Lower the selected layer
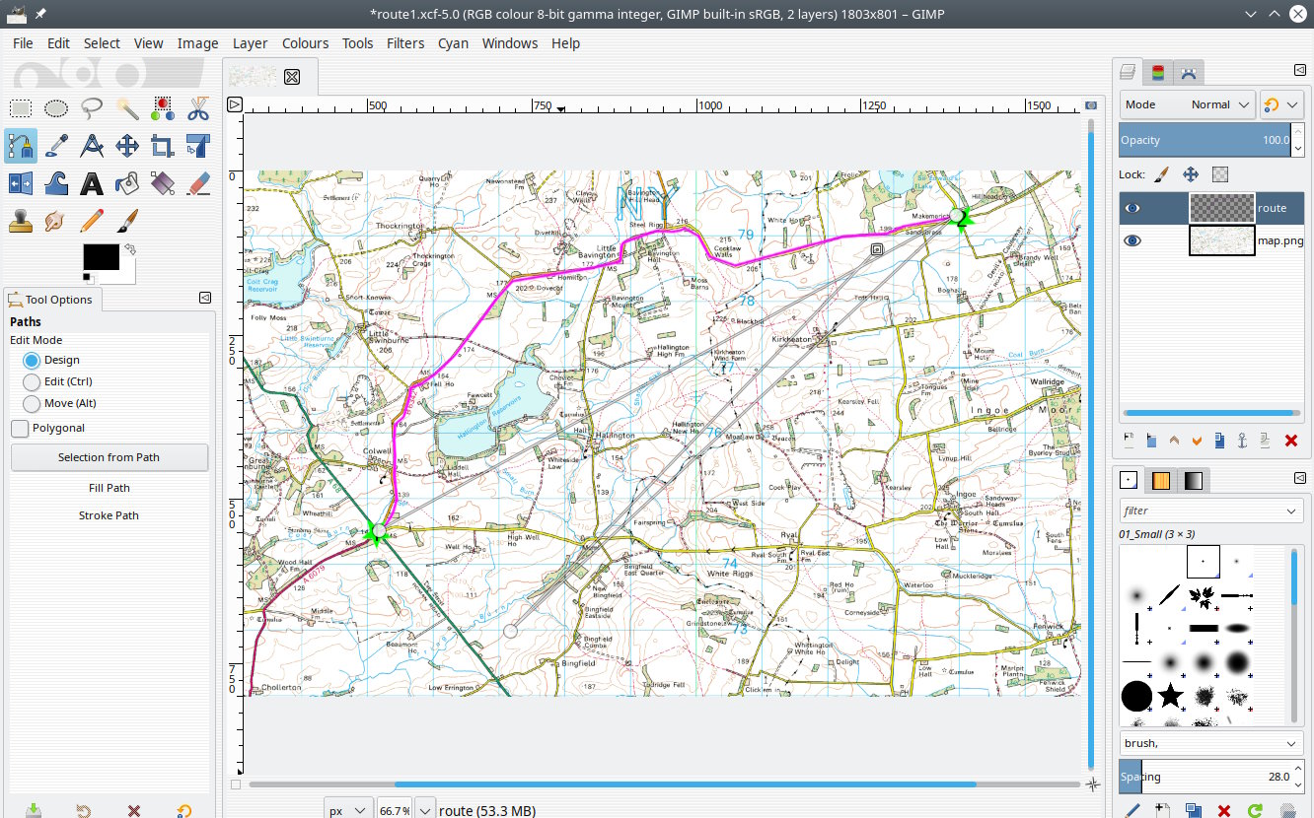The width and height of the screenshot is (1314, 818). (1198, 441)
